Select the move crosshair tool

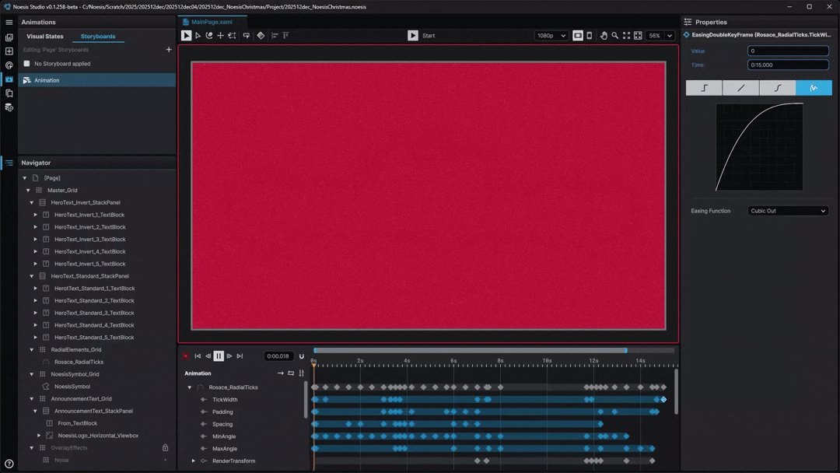coord(220,35)
